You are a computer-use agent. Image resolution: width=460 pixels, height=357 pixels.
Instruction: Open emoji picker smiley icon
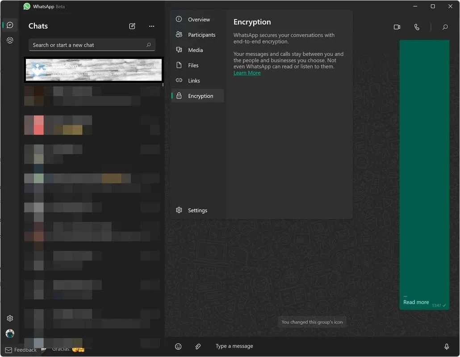click(178, 346)
